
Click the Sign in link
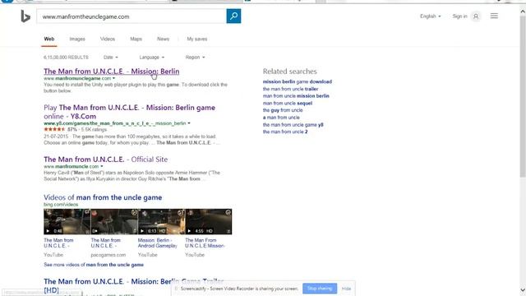pyautogui.click(x=459, y=16)
